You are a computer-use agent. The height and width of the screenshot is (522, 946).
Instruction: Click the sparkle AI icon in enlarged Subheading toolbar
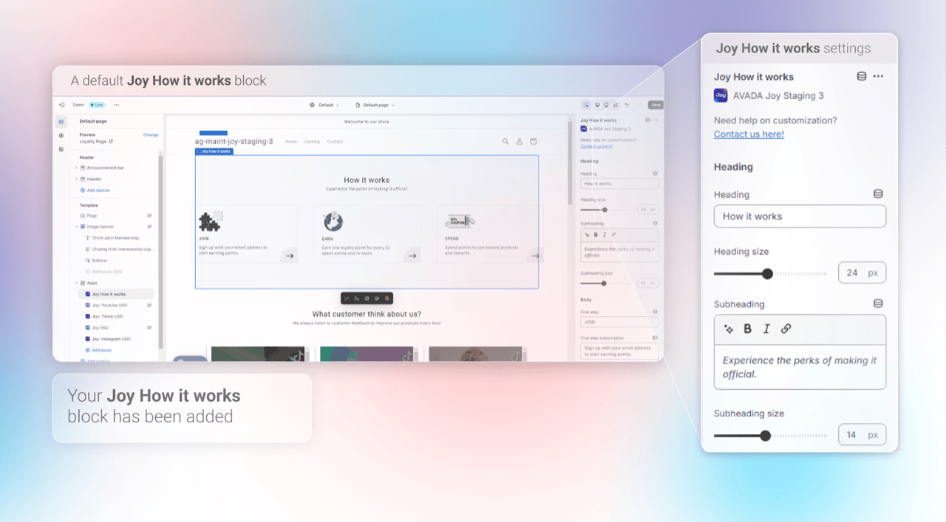coord(728,329)
